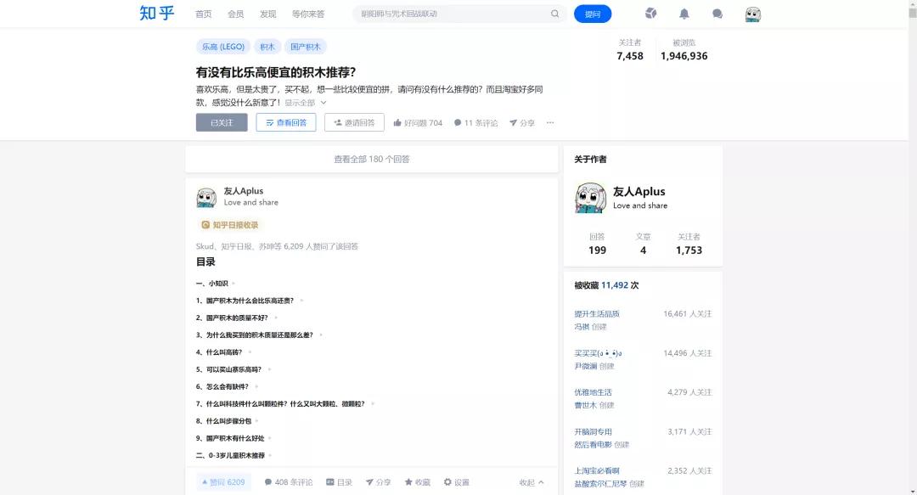
Task: Open the ... more options menu
Action: (x=550, y=122)
